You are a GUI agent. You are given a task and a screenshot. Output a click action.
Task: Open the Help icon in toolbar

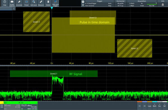click(4, 3)
